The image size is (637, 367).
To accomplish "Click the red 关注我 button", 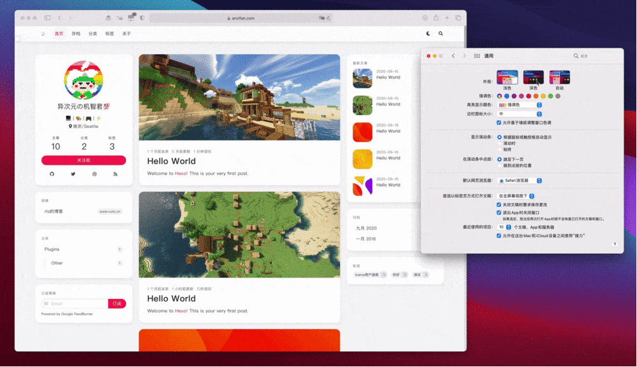I will [x=84, y=160].
